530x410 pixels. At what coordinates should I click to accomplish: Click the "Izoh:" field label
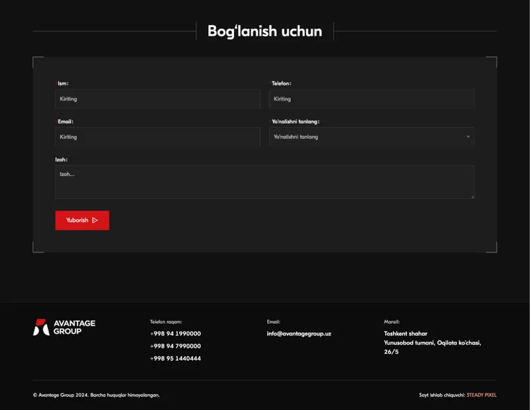pyautogui.click(x=61, y=160)
